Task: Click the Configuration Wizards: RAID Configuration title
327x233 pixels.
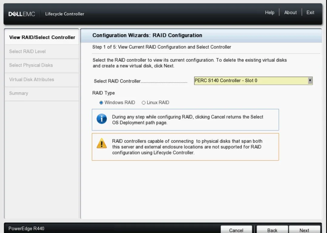Action: 147,35
